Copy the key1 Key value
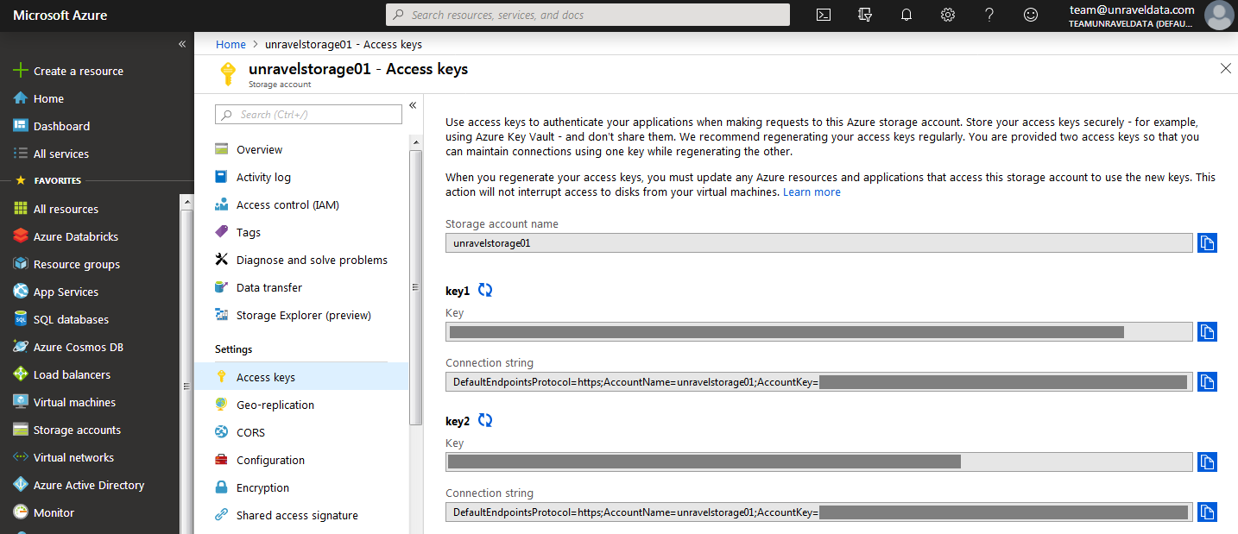The image size is (1238, 534). point(1207,331)
